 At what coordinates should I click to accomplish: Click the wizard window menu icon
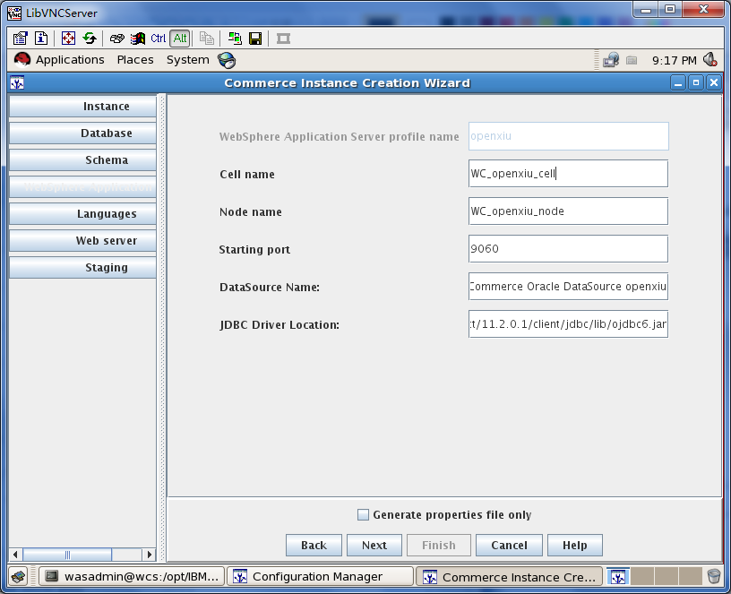tap(17, 83)
